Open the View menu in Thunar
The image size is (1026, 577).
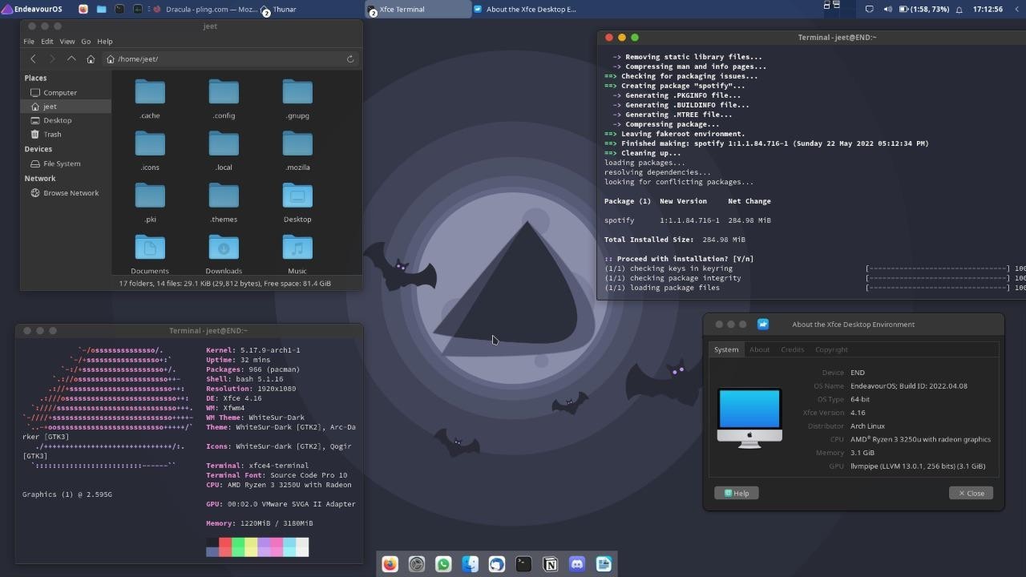(x=67, y=41)
